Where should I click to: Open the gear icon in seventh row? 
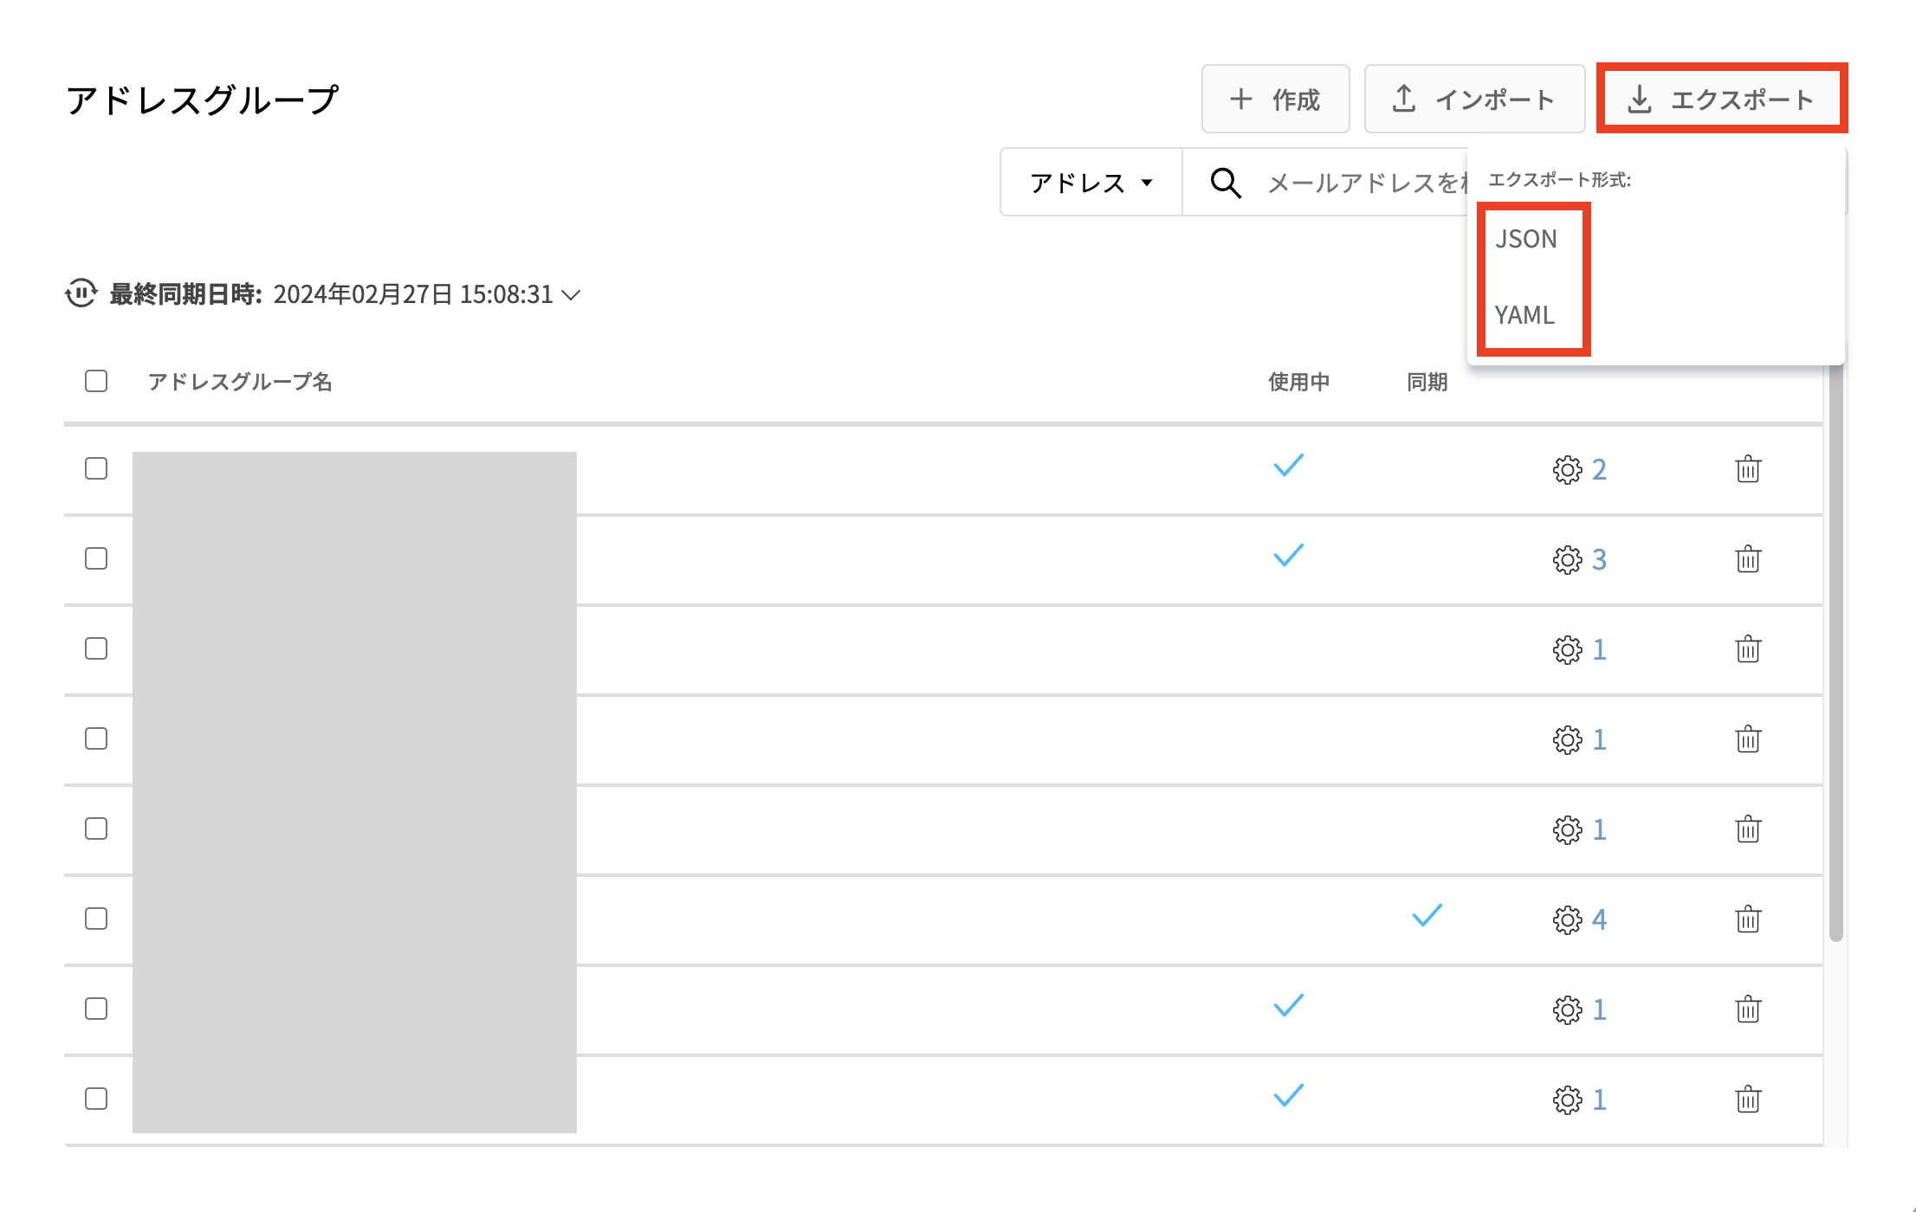pos(1567,1009)
